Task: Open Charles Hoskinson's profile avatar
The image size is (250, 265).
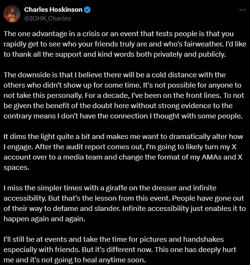Action: [x=12, y=14]
